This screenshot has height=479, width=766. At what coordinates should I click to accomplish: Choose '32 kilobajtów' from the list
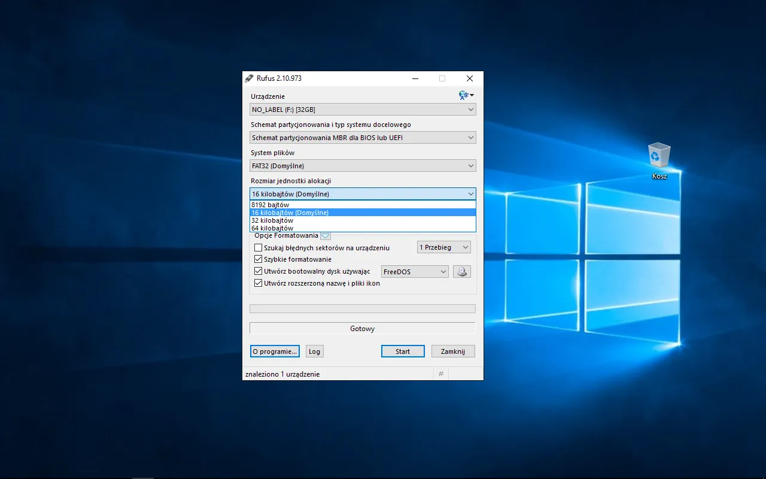[x=273, y=220]
